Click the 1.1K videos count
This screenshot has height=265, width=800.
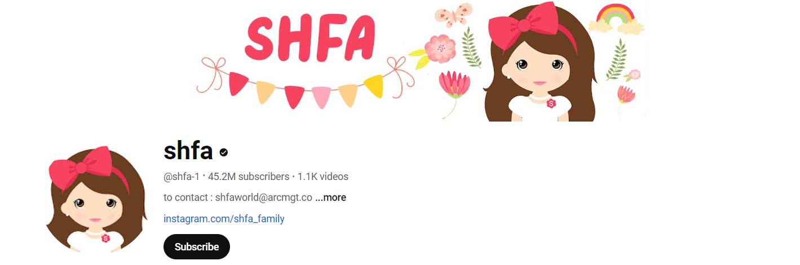323,177
